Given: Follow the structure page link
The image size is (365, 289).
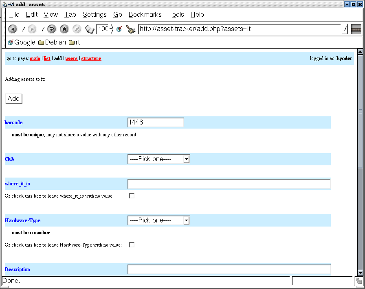Looking at the screenshot, I should 91,58.
